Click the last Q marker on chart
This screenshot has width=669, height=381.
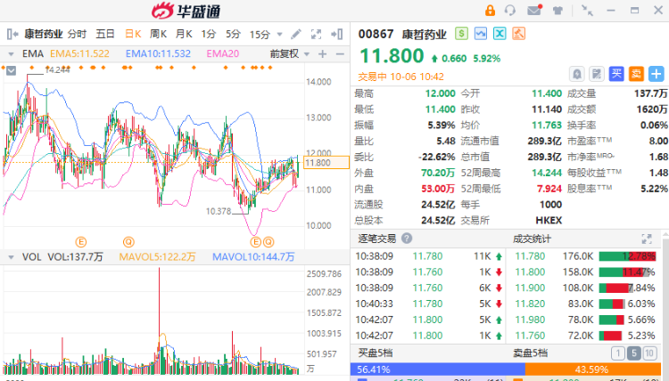click(268, 242)
